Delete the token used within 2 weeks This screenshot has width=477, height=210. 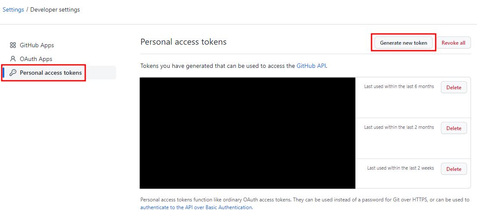pos(454,169)
